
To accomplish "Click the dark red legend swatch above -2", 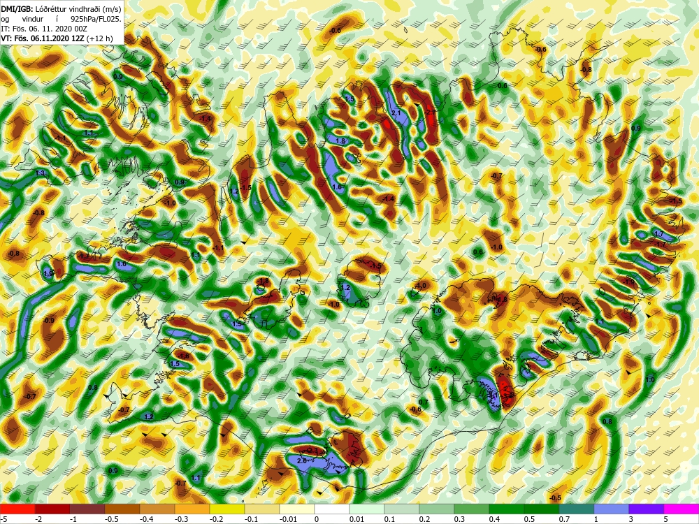I will [x=52, y=509].
